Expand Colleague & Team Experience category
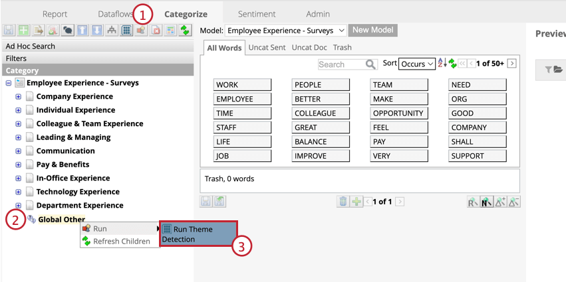The image size is (566, 282). pyautogui.click(x=18, y=124)
